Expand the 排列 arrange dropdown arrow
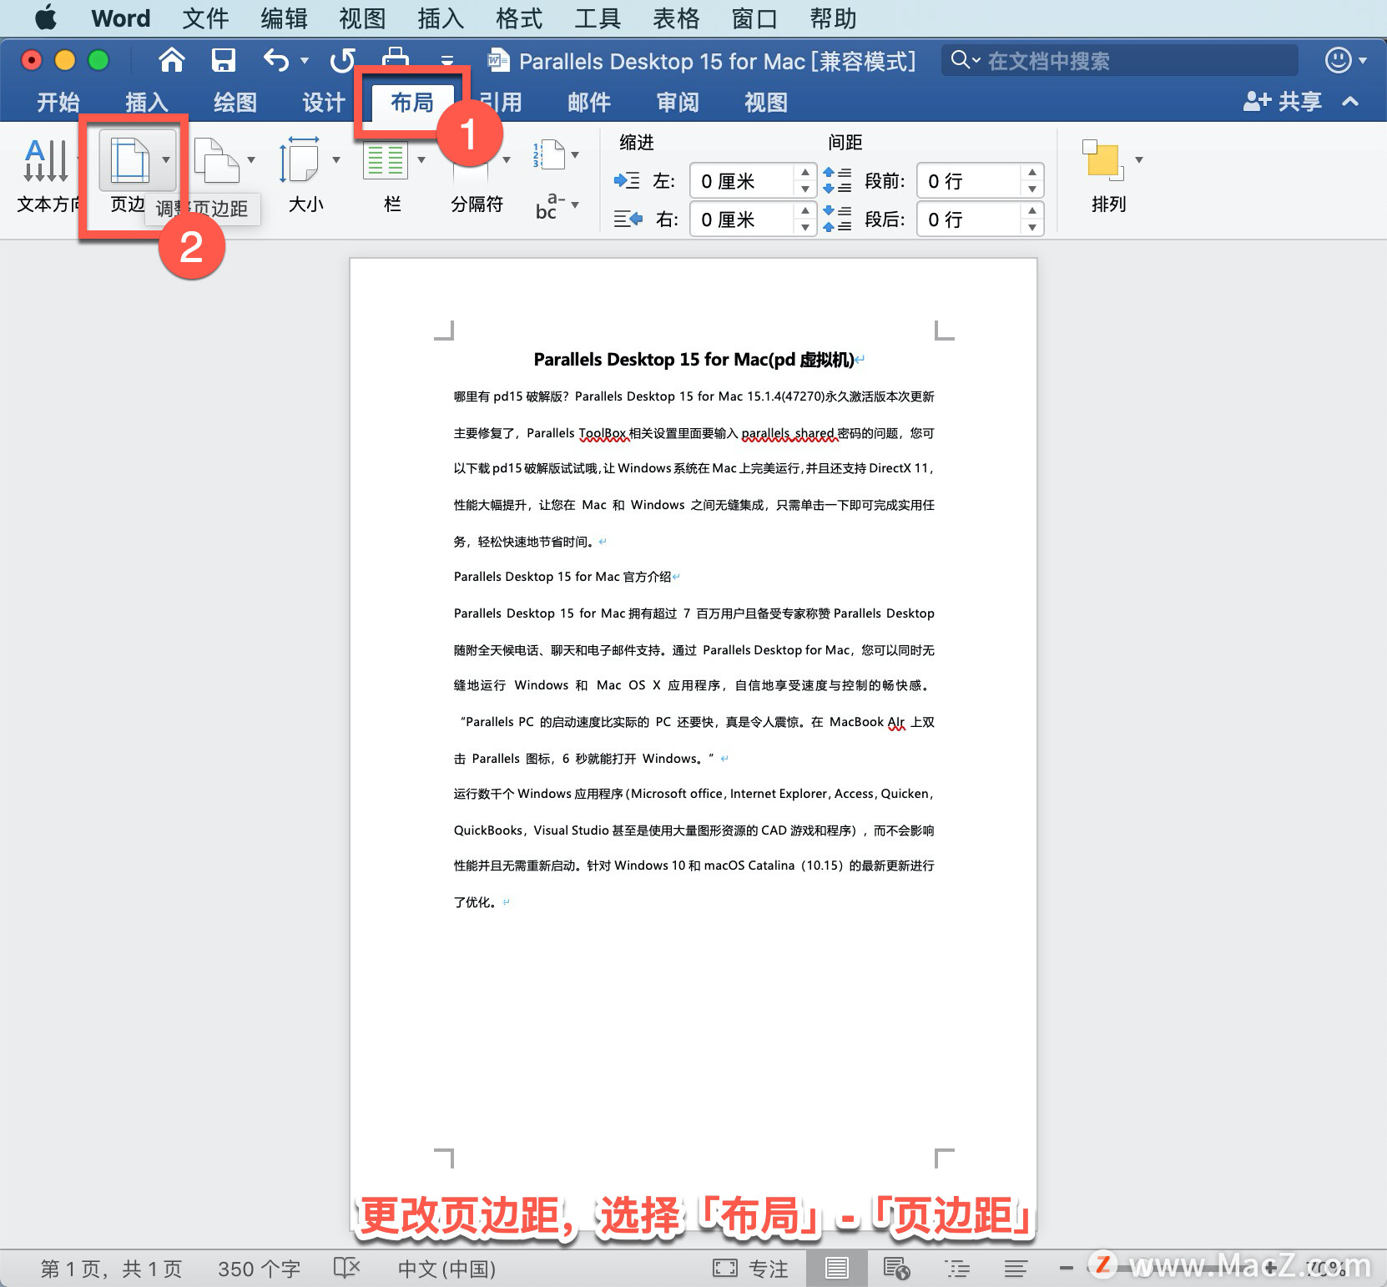Screen dimensions: 1387x1287 [x=1138, y=159]
